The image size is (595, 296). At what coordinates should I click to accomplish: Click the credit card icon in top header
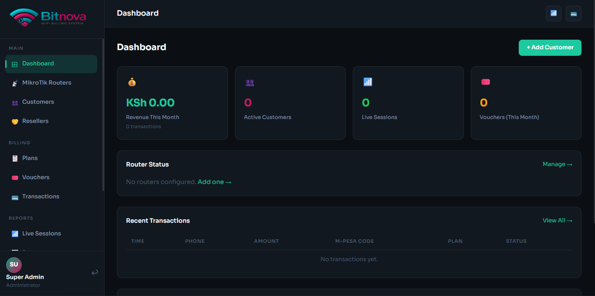pos(574,14)
